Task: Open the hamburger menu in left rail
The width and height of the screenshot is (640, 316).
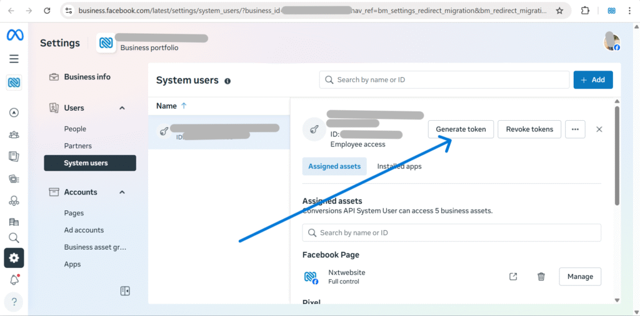Action: click(14, 59)
